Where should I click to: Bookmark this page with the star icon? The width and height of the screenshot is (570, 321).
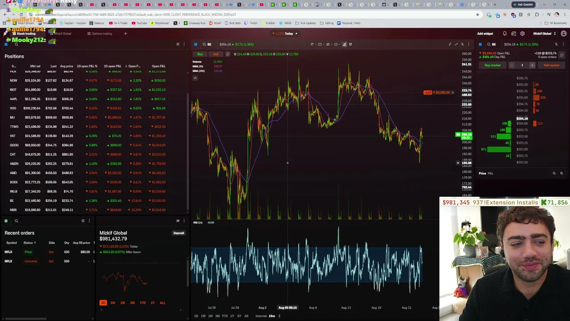(x=477, y=15)
